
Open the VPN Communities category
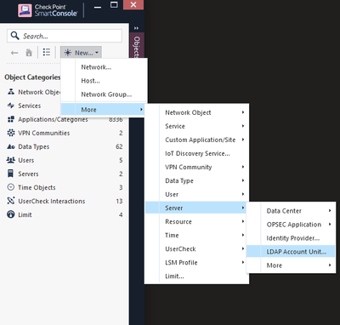point(65,133)
